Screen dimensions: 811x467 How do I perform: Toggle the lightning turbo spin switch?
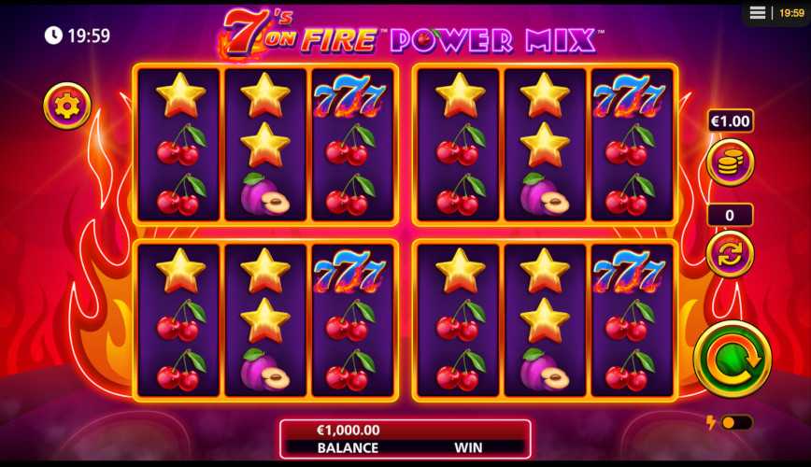pos(737,423)
